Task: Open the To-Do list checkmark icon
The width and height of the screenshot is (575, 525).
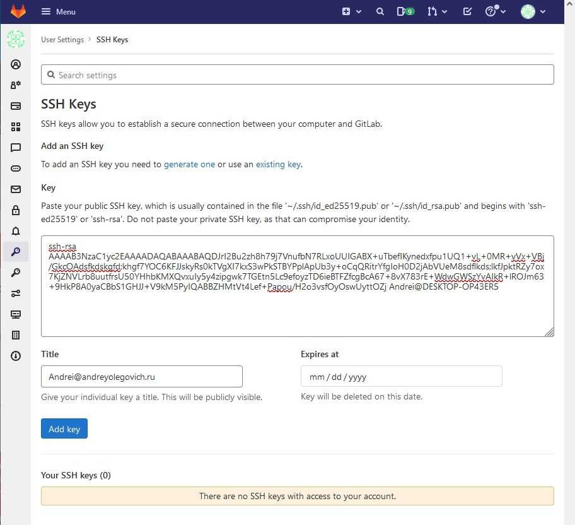Action: 467,11
